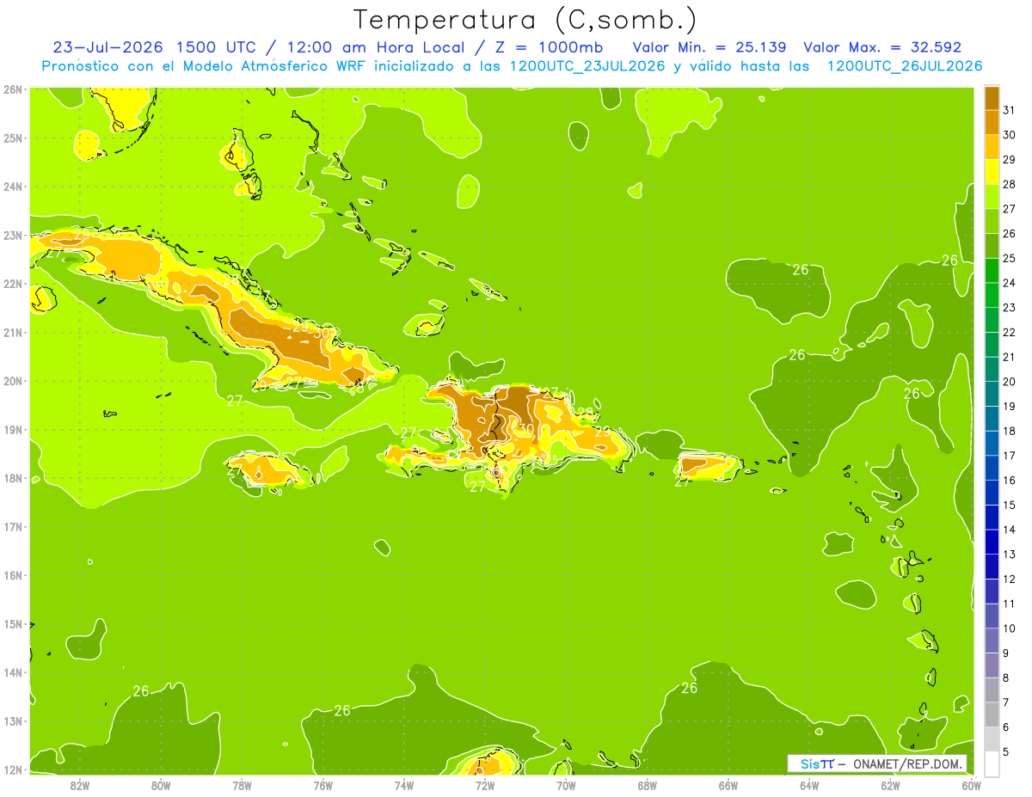Click the 17N latitude label
The image size is (1032, 797).
[12, 526]
